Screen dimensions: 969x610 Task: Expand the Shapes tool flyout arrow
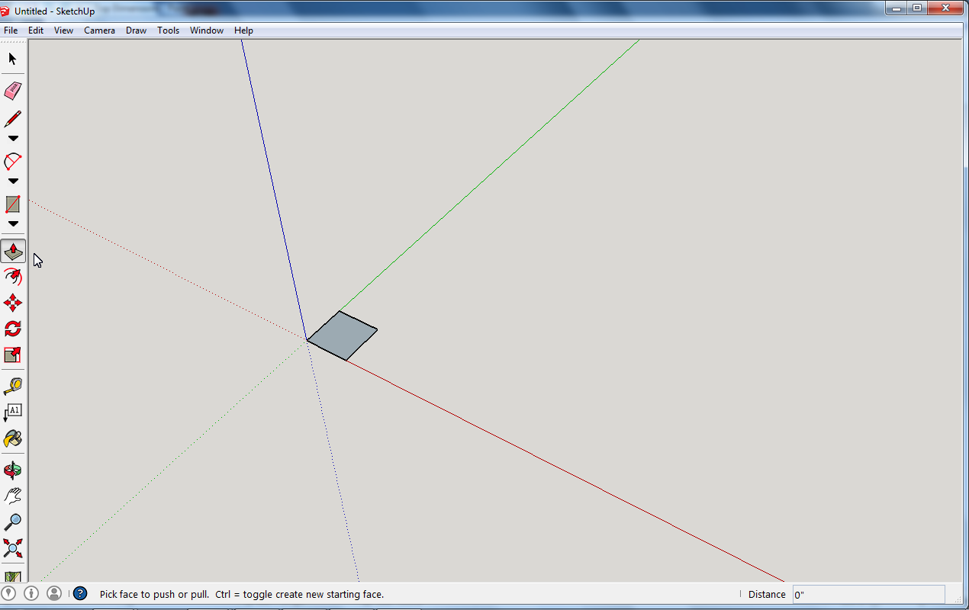click(x=13, y=223)
